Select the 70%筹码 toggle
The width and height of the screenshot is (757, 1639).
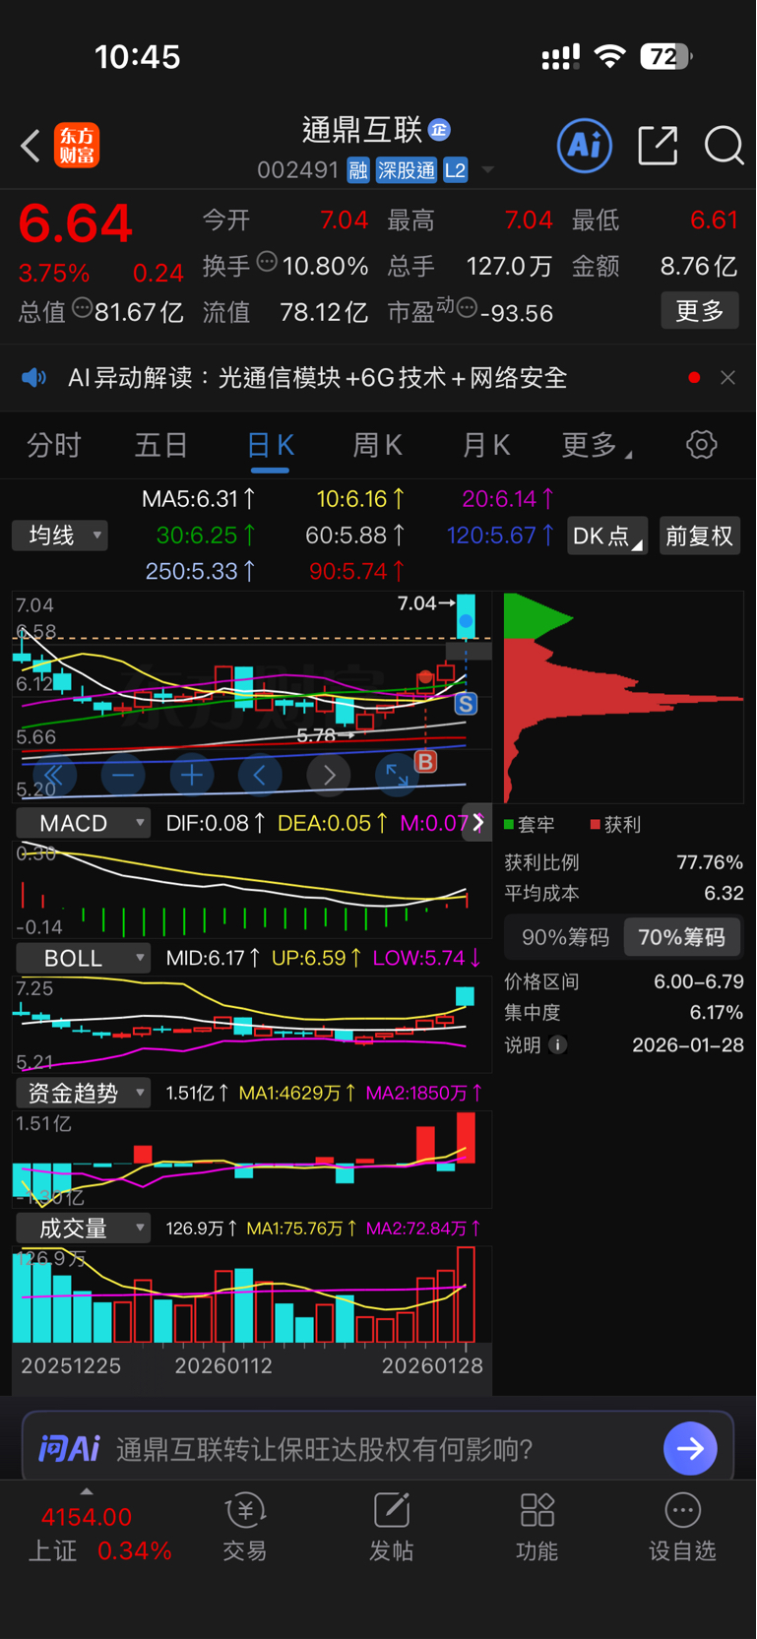click(x=681, y=937)
